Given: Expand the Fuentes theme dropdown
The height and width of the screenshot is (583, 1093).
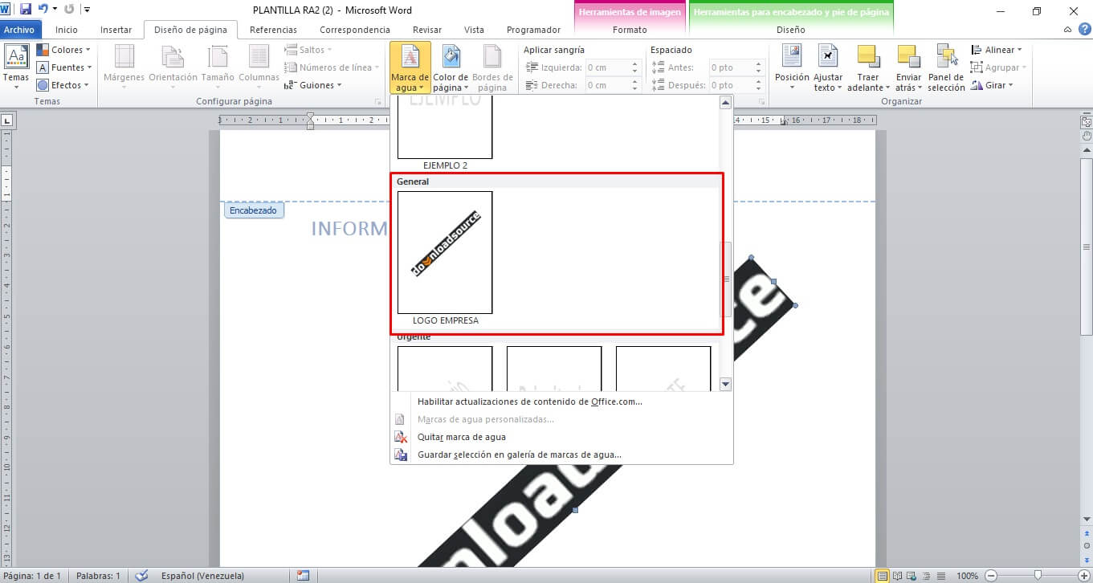Looking at the screenshot, I should pyautogui.click(x=65, y=67).
